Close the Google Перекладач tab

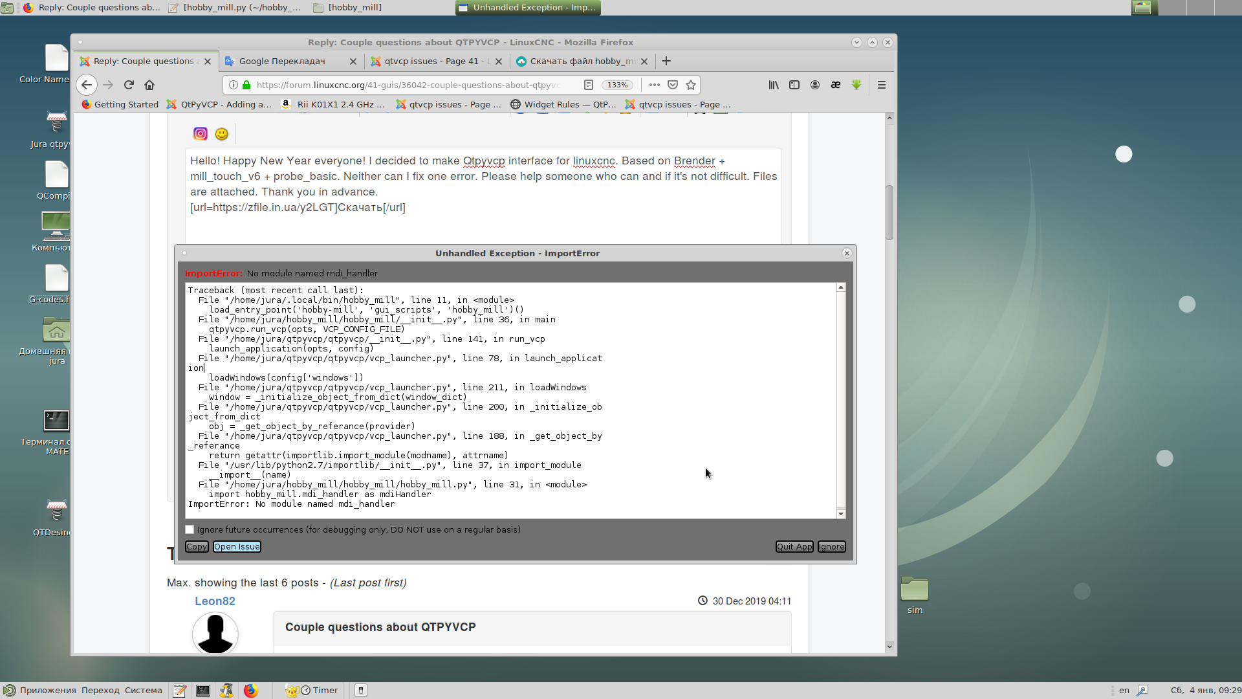[x=353, y=61]
